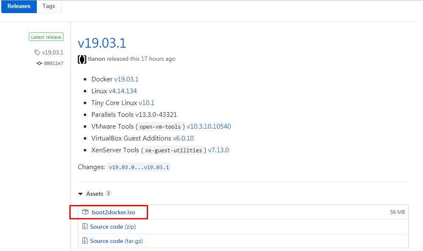Viewport: 423px width, 251px height.
Task: Select the Releases tab
Action: tap(19, 6)
